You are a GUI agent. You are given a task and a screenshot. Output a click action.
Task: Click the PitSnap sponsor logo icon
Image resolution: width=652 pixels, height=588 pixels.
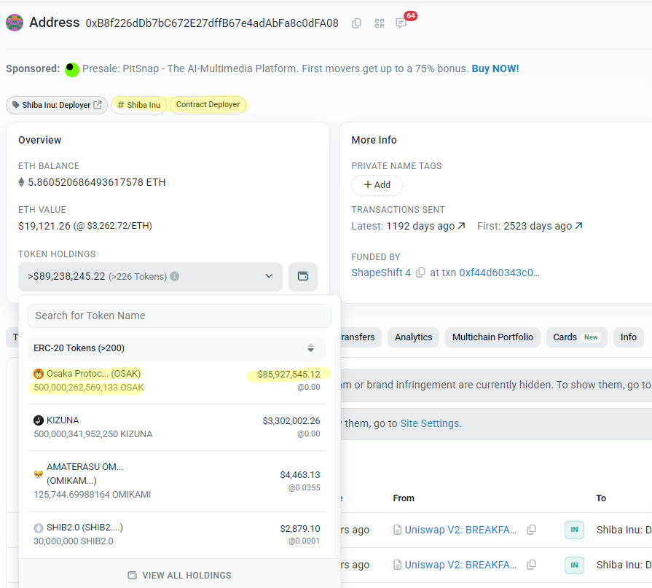[72, 69]
